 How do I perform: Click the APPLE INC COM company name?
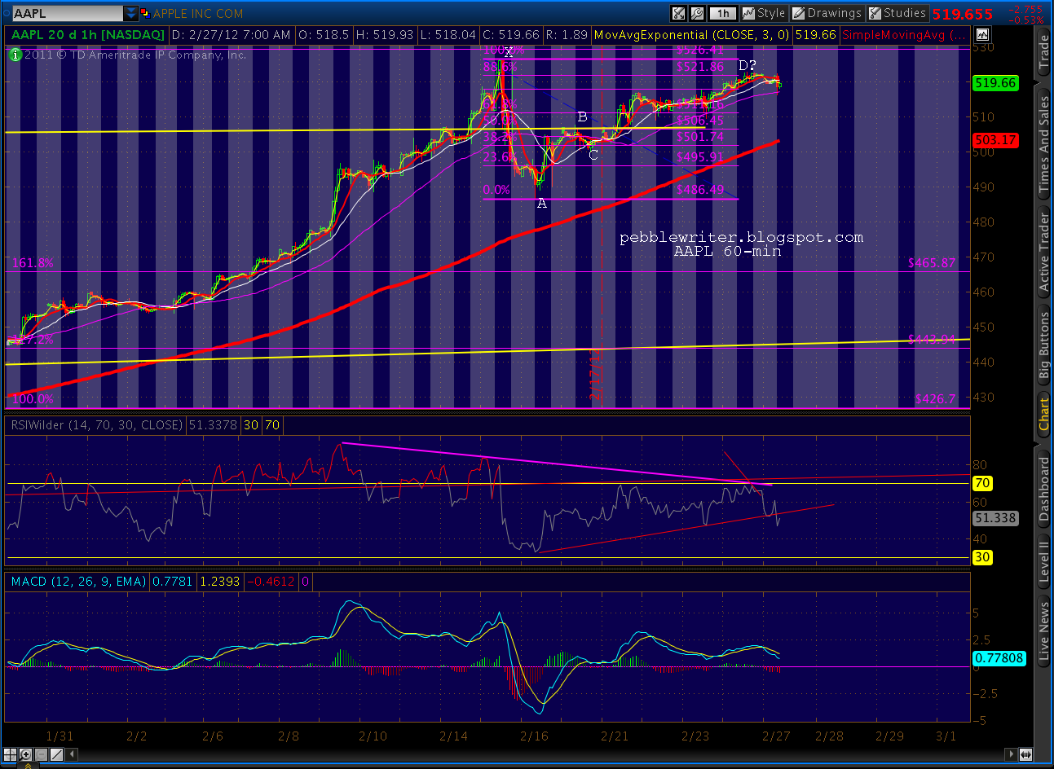[x=198, y=13]
